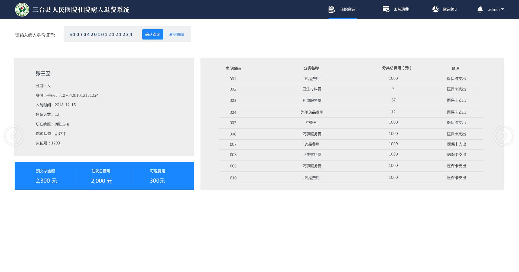Expand the admin user dropdown
Screen dimensions: 519x272
pos(496,9)
